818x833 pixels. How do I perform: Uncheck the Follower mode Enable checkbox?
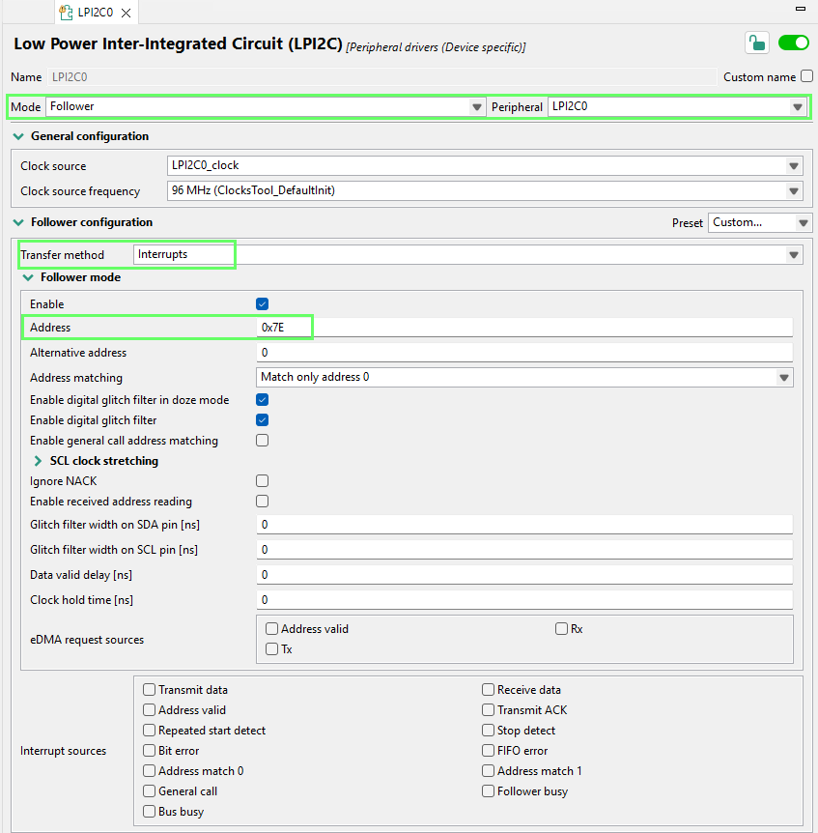coord(263,303)
